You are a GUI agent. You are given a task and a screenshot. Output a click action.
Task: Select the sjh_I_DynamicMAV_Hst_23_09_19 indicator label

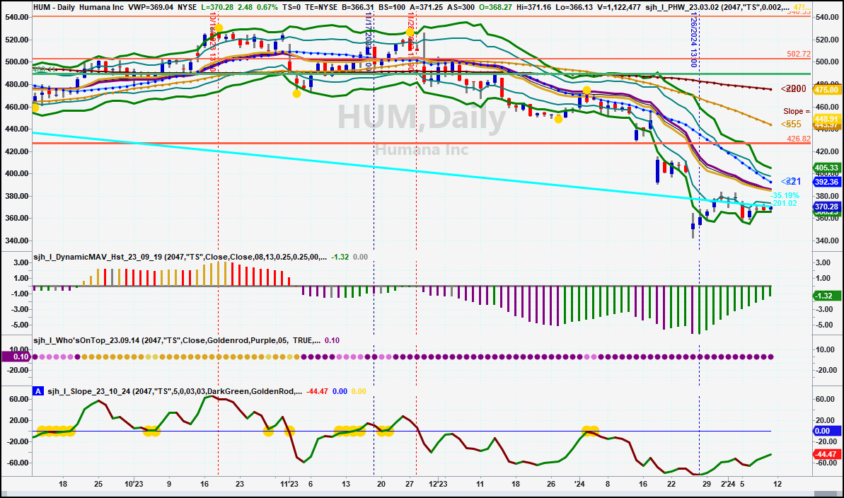pyautogui.click(x=180, y=257)
